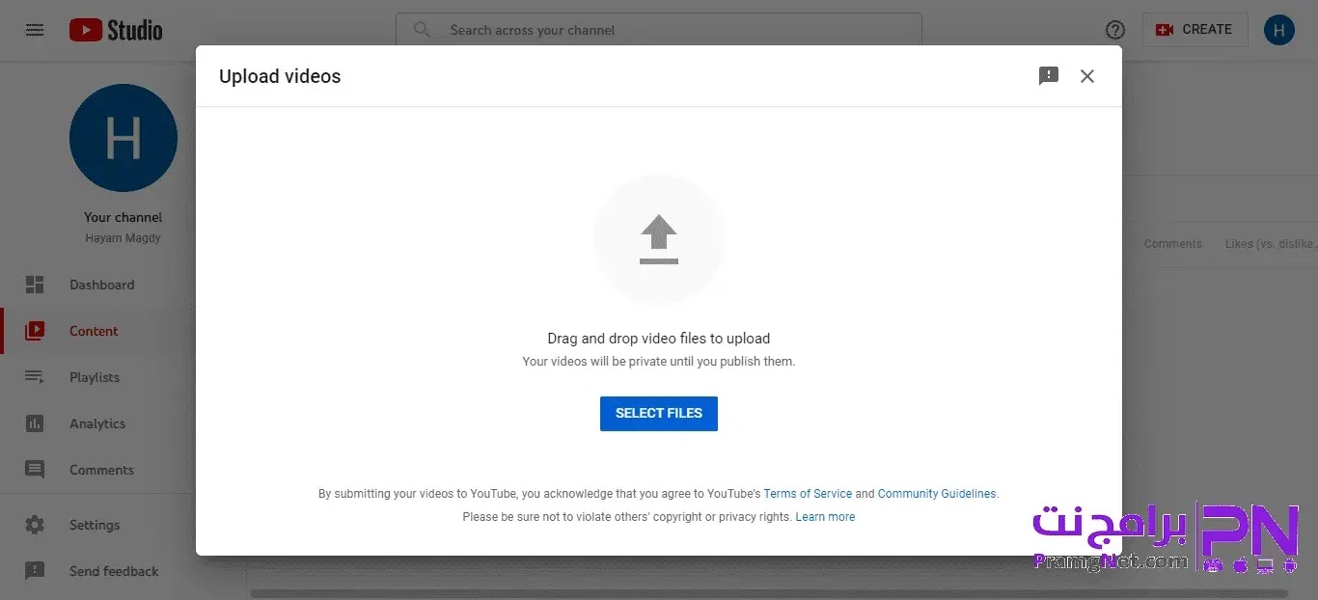Viewport: 1318px width, 600px height.
Task: Click the Hayam Magdy channel name
Action: [124, 238]
